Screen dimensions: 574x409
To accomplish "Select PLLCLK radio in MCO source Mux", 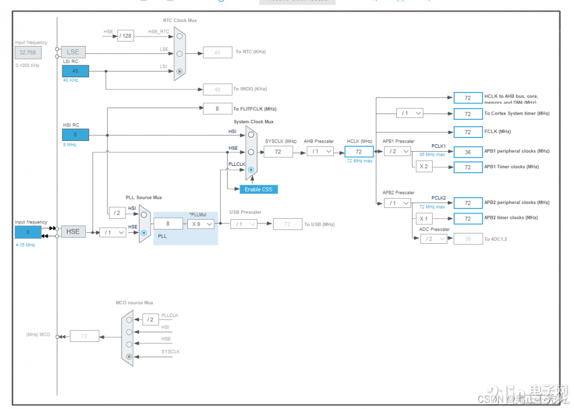I will (129, 320).
